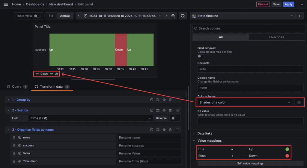The width and height of the screenshot is (307, 168).
Task: Collapse the Sort by transformation
Action: coord(8,110)
